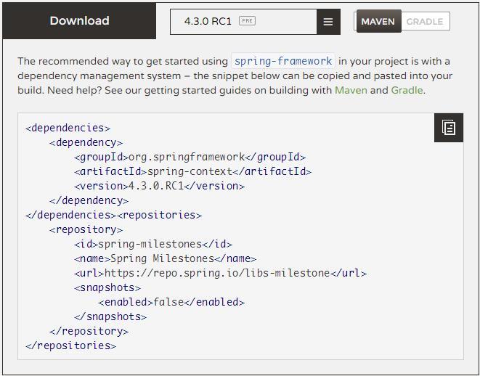Click the spring-context artifactId line

(193, 171)
